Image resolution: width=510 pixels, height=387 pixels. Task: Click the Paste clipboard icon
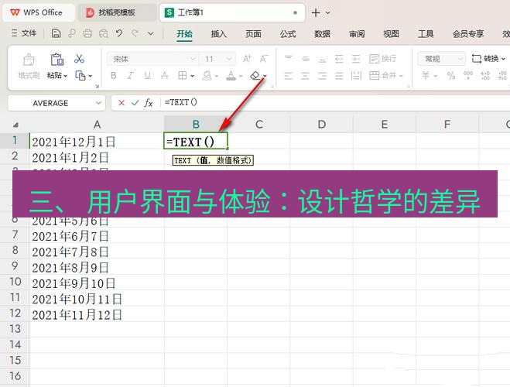tap(57, 60)
